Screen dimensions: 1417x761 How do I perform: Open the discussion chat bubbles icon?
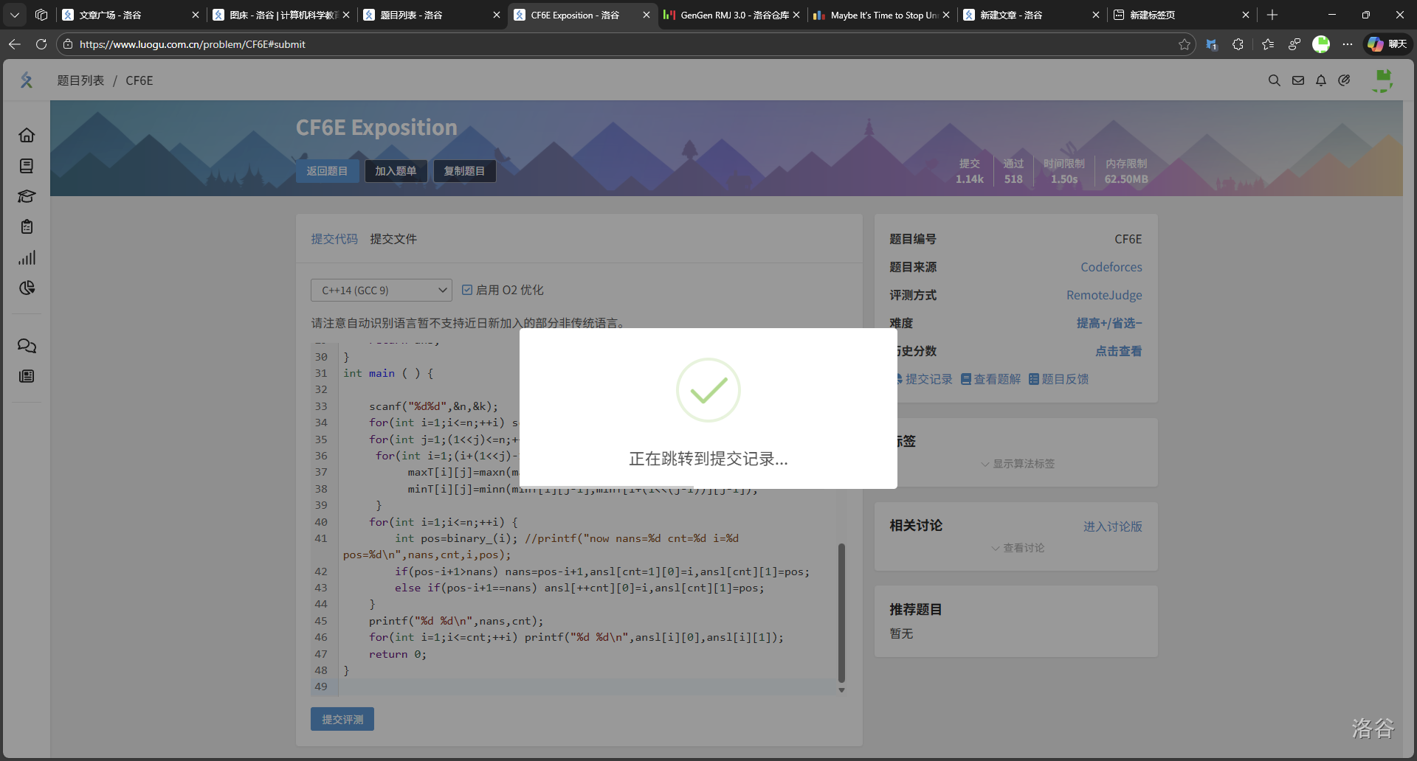[27, 346]
